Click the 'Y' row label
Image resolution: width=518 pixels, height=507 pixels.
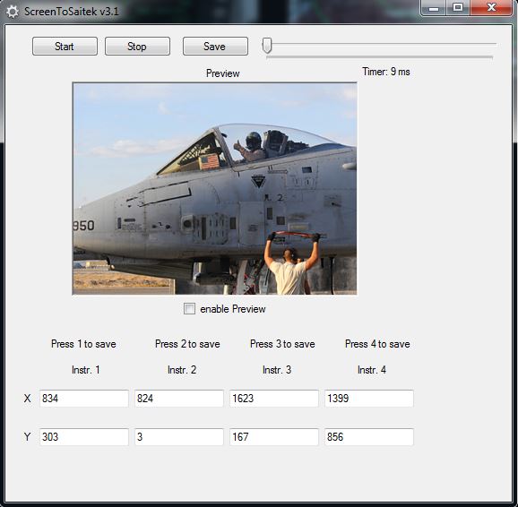tap(28, 437)
